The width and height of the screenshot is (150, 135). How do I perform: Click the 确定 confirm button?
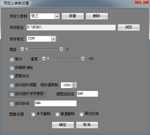(x=63, y=125)
